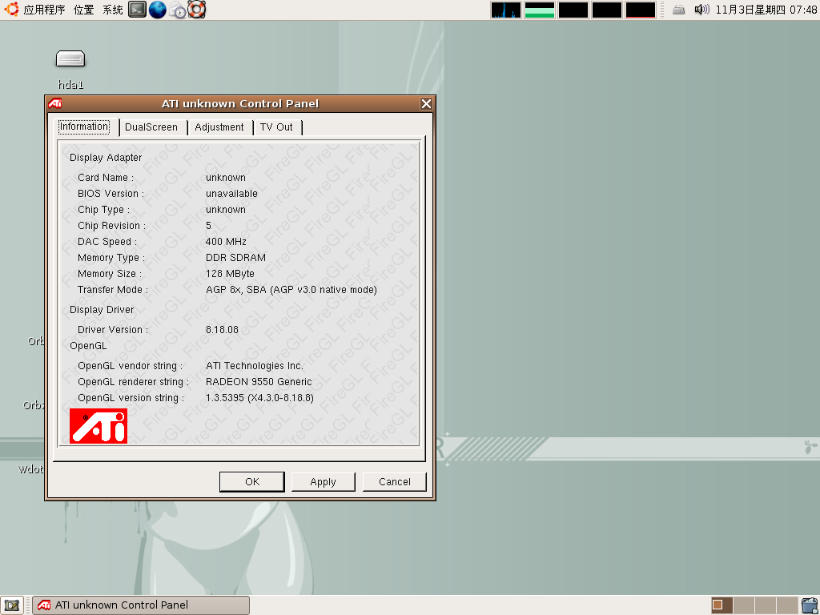The height and width of the screenshot is (615, 820).
Task: Select the second workspace in switcher
Action: 744,605
